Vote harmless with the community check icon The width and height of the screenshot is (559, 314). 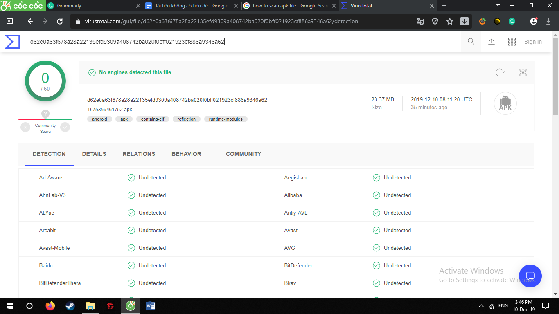(65, 127)
